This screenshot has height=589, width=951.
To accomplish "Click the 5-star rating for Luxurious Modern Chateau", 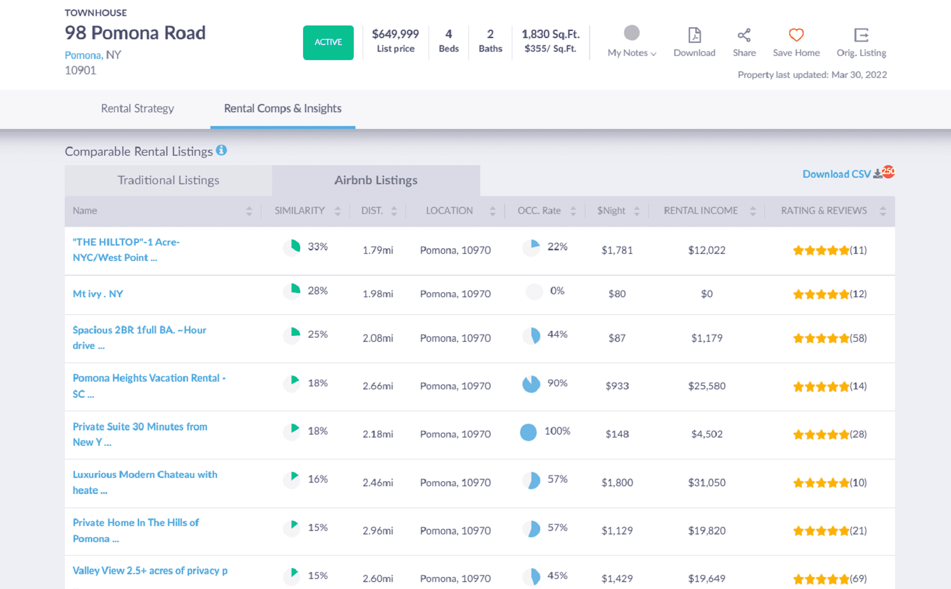I will pyautogui.click(x=821, y=483).
